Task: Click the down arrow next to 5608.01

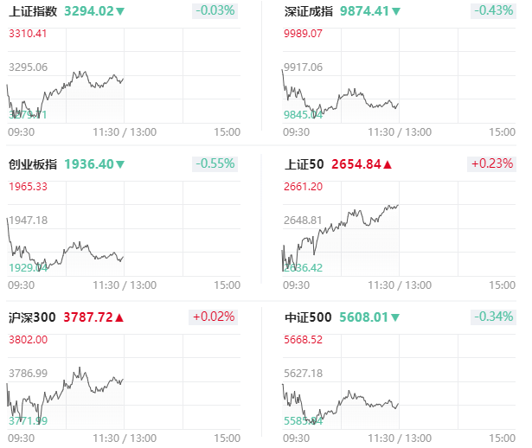Action: pyautogui.click(x=395, y=317)
